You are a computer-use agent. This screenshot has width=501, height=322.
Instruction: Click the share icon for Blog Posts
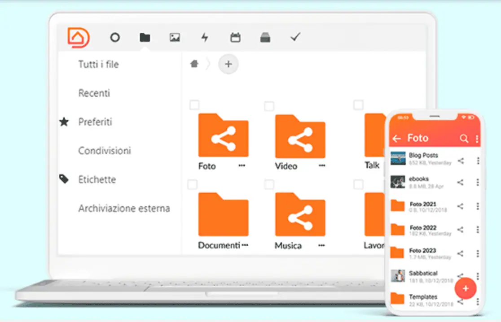click(x=461, y=161)
